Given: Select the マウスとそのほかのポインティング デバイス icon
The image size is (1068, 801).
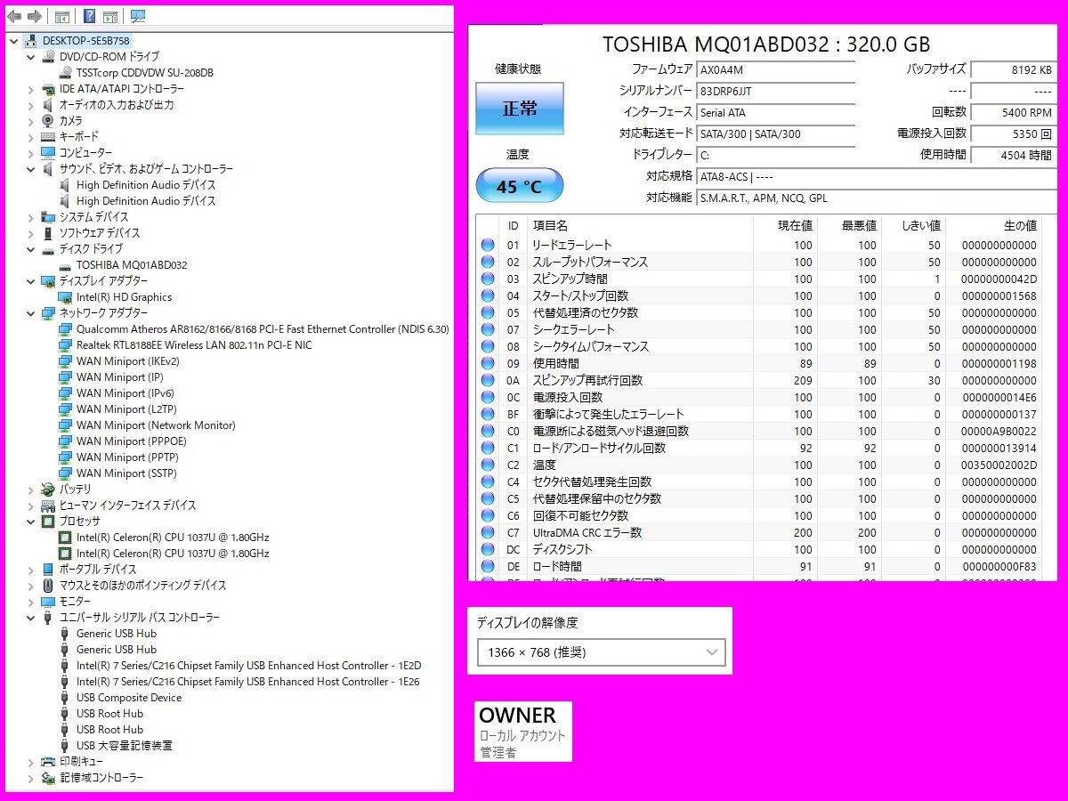Looking at the screenshot, I should click(48, 585).
